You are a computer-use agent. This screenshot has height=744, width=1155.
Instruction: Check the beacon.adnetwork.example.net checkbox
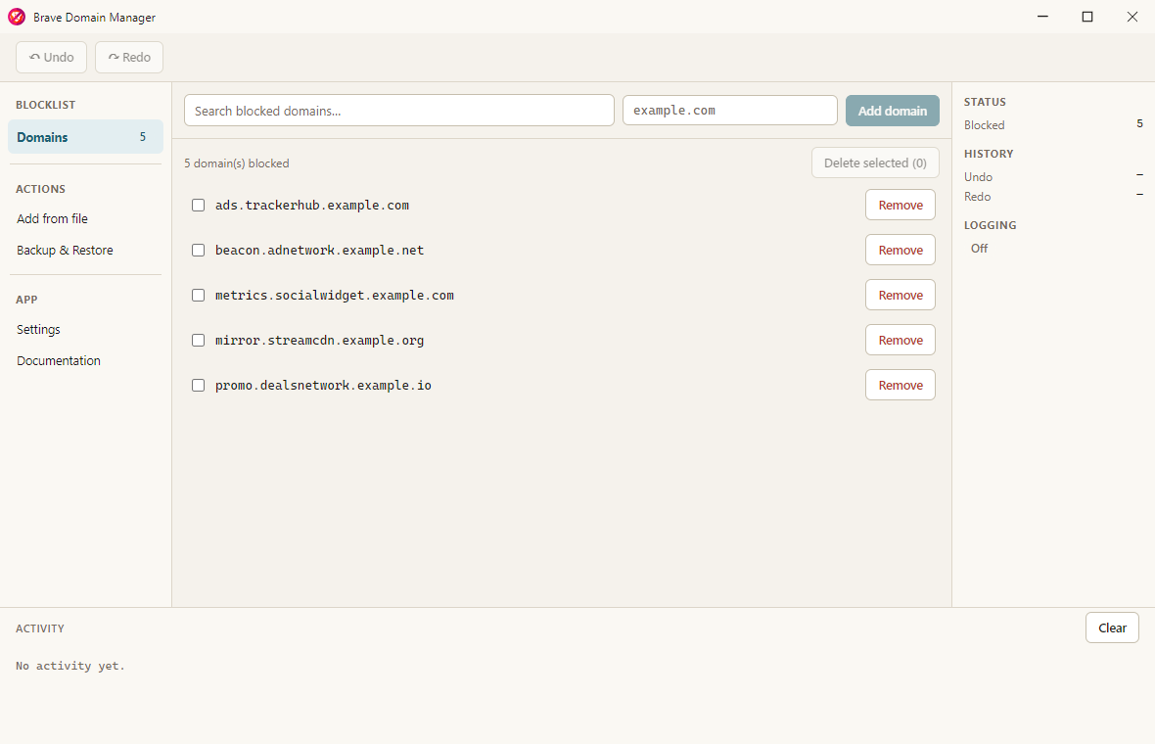(x=198, y=251)
